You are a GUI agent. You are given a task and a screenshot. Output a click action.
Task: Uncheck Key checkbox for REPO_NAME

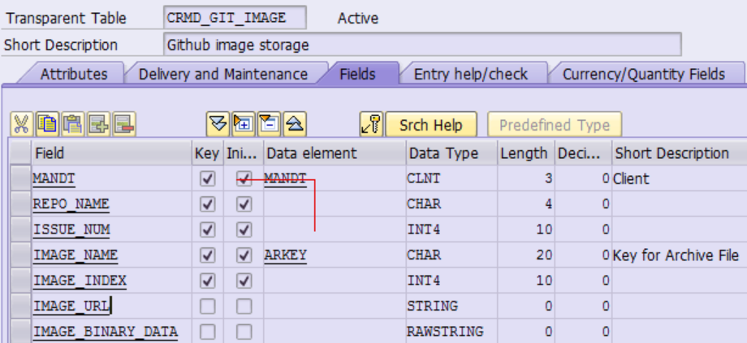point(207,204)
